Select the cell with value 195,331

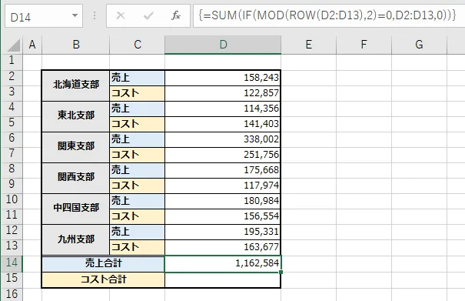[x=223, y=232]
